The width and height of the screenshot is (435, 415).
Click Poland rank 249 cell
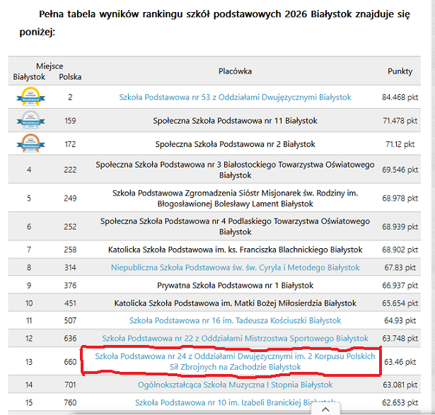click(x=70, y=199)
